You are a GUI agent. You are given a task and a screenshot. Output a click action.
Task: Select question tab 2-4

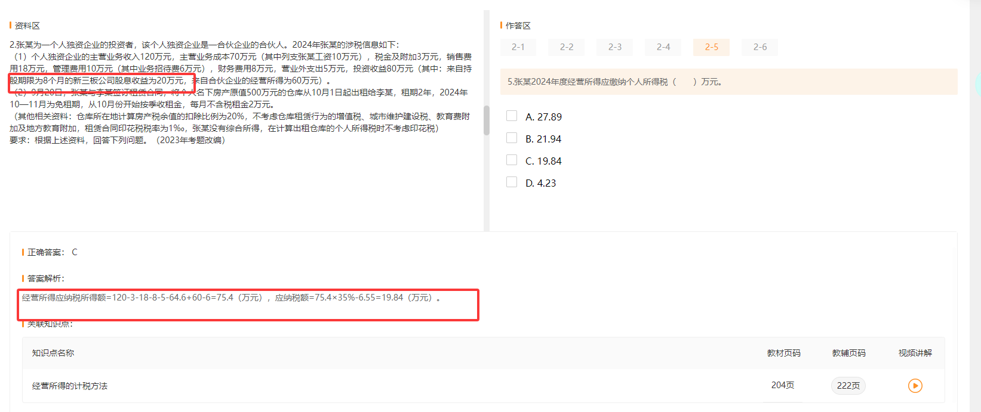point(663,47)
